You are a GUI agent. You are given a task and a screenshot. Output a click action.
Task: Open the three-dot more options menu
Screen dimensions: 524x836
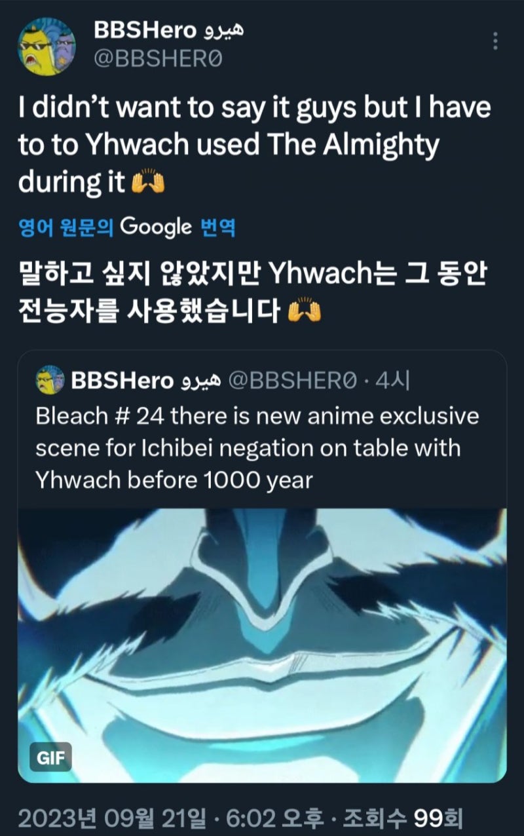496,42
